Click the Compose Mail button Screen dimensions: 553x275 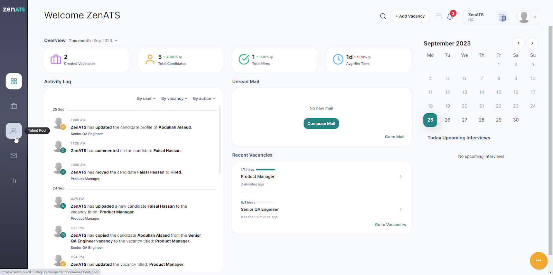click(321, 124)
